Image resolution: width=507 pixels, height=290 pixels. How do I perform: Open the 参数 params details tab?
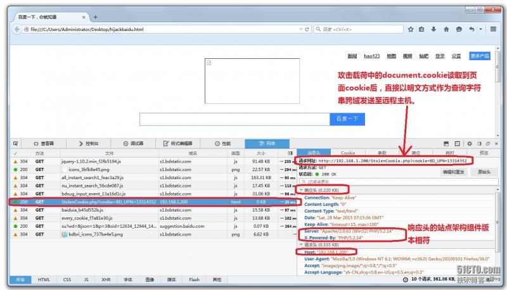382,153
